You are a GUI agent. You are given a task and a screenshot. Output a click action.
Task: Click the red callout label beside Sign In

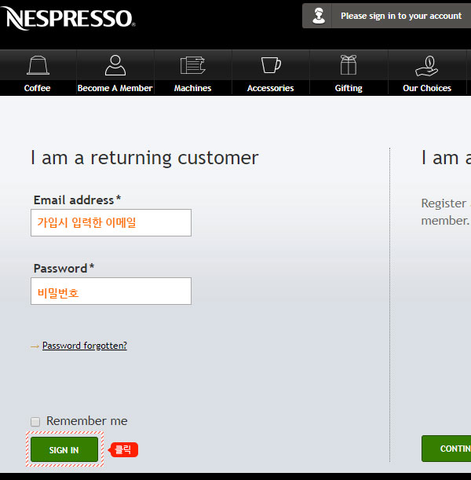(123, 450)
